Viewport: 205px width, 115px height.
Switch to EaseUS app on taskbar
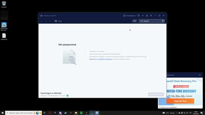click(x=97, y=113)
